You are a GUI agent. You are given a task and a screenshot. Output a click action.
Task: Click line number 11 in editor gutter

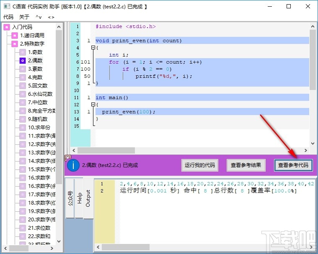point(76,97)
